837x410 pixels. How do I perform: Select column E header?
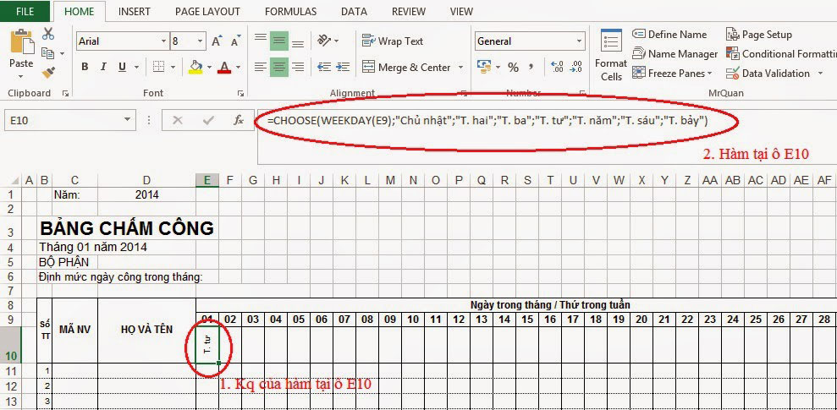pyautogui.click(x=207, y=181)
